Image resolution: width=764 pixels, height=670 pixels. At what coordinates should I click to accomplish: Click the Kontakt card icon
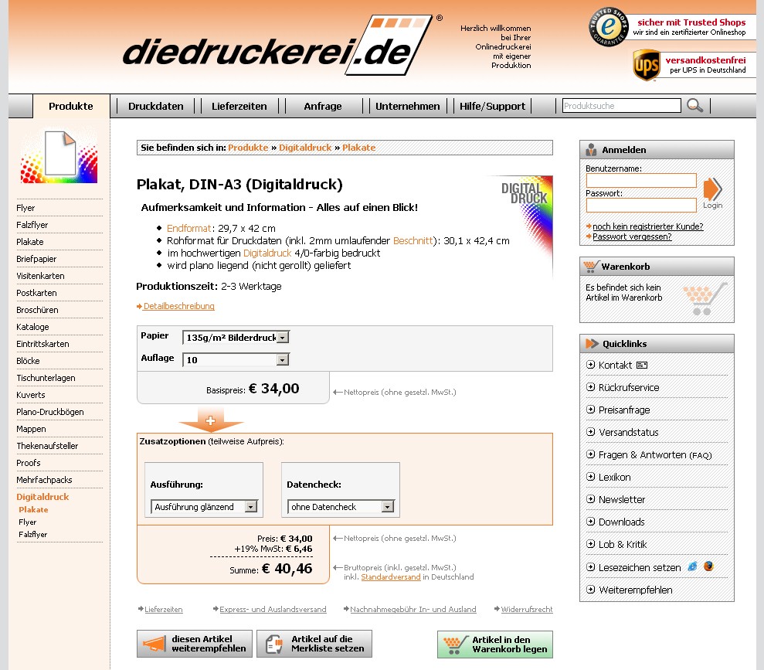click(x=642, y=365)
